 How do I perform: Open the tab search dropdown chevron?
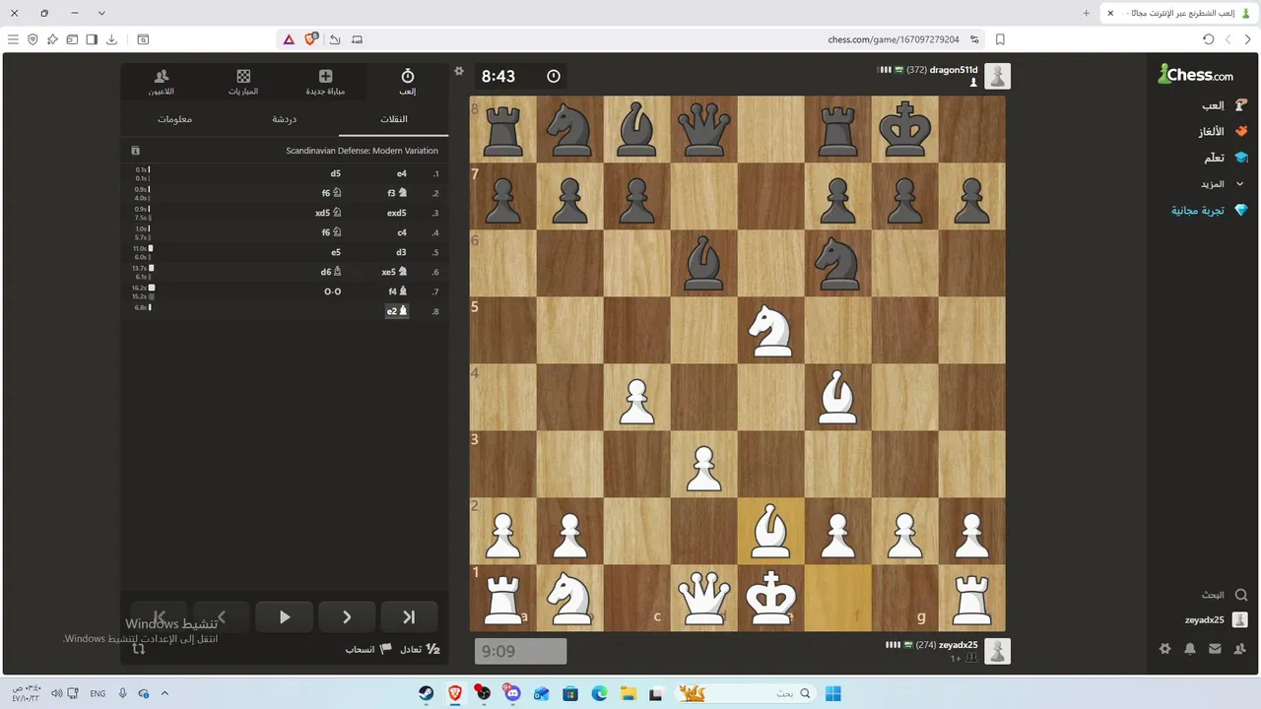(x=101, y=13)
